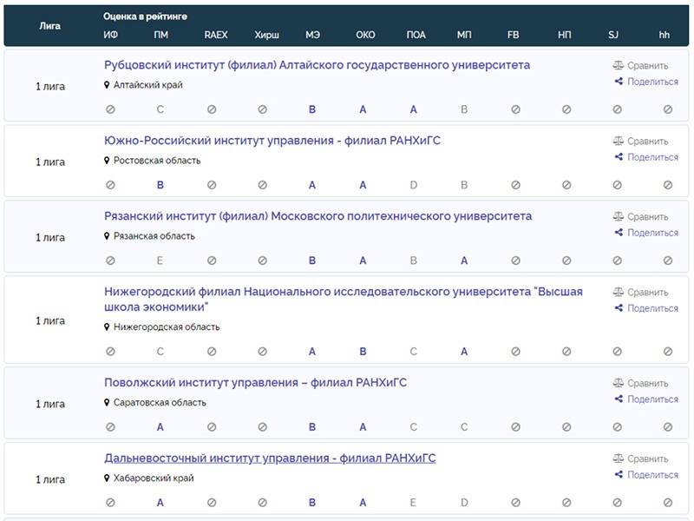Screen dimensions: 694x521
Task: Click ПМ grade B for Южно-Российский институт
Action: [160, 185]
